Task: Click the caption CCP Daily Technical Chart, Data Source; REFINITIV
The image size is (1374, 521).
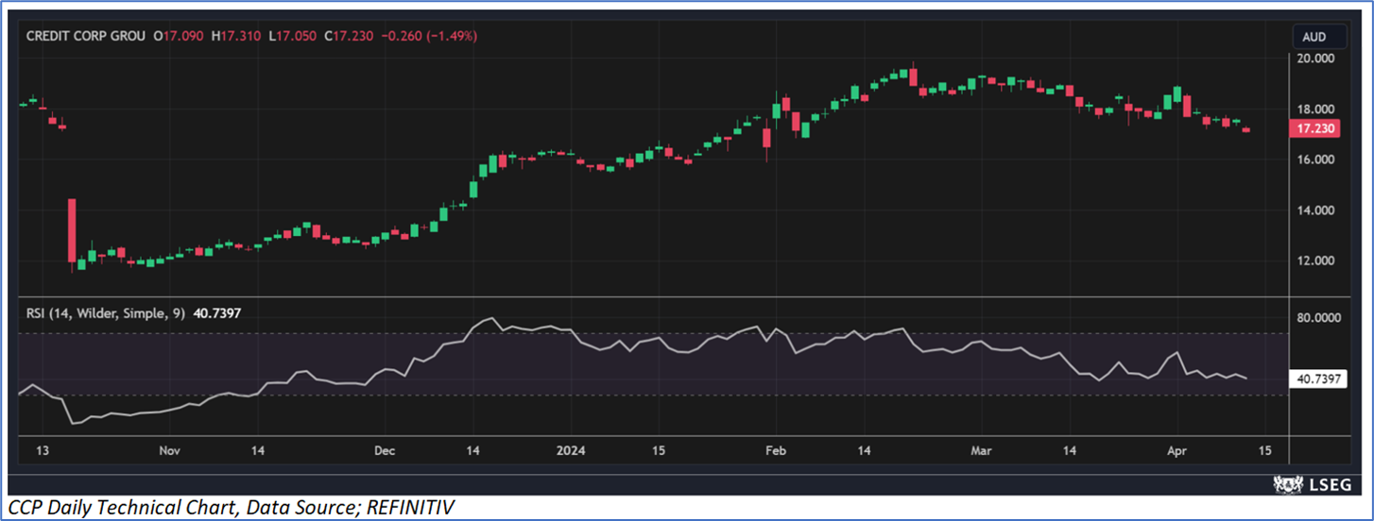Action: 231,509
